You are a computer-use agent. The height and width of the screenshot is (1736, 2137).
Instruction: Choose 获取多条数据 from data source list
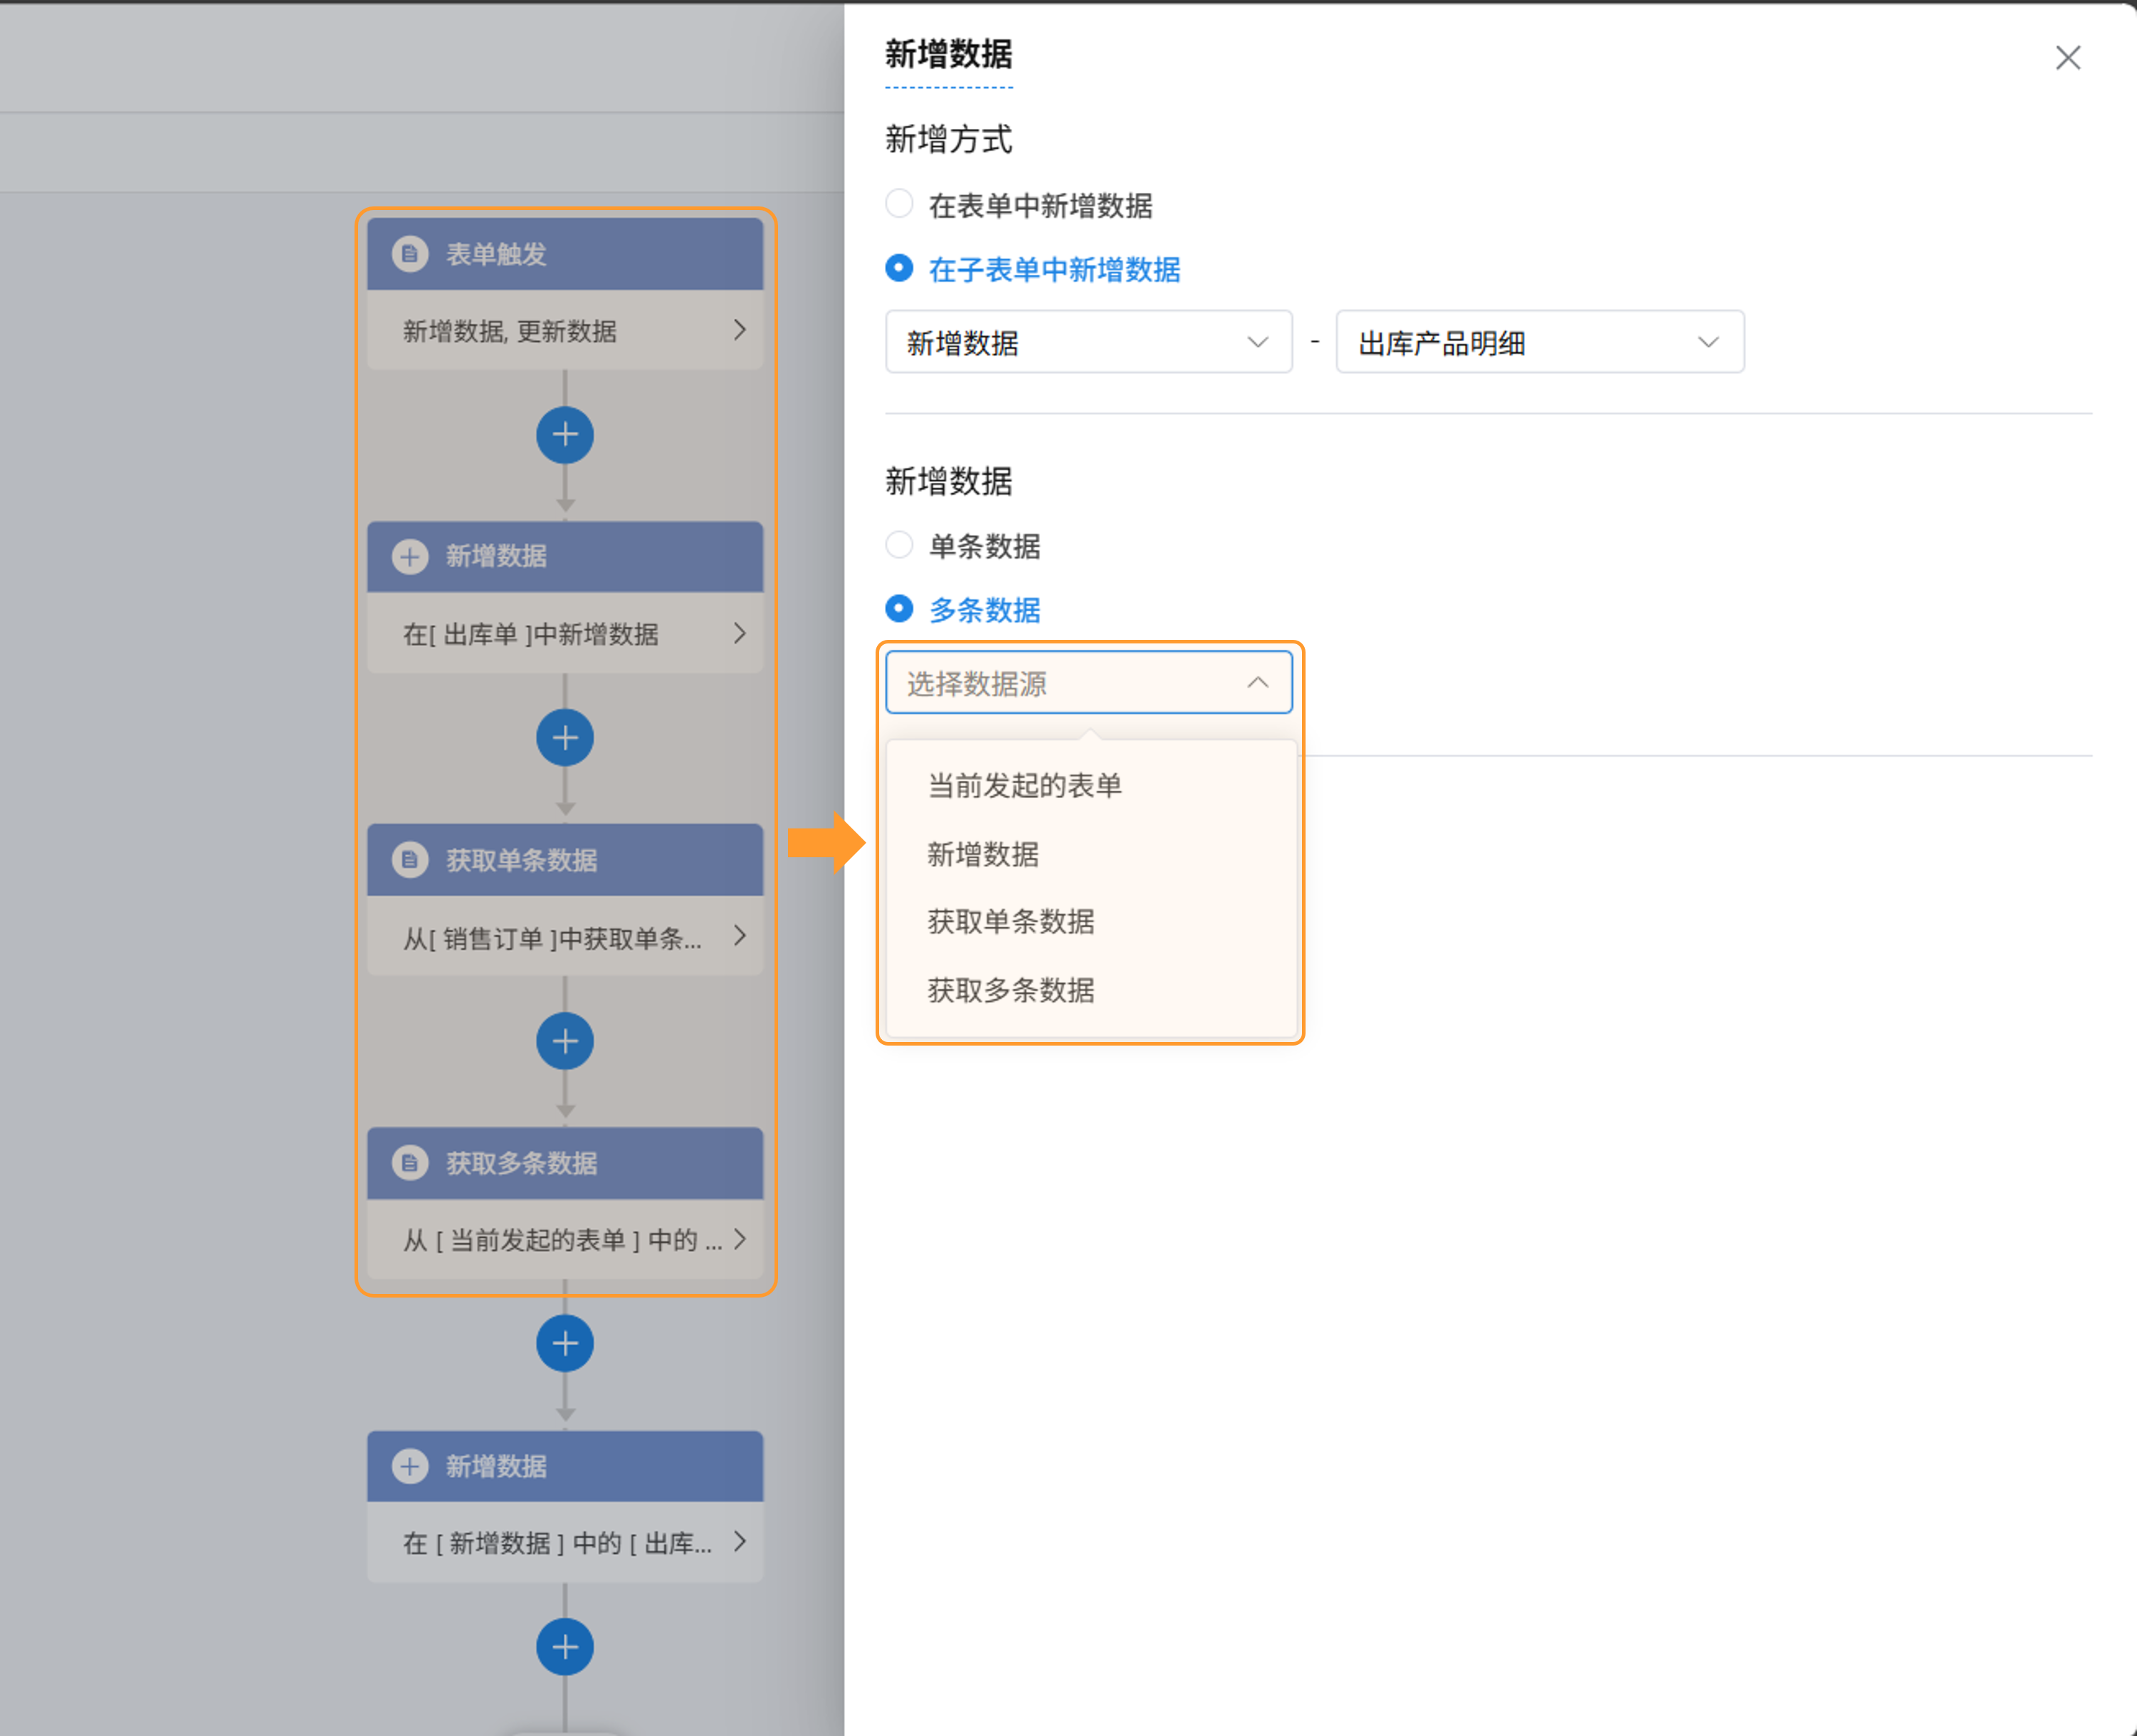pos(1010,990)
